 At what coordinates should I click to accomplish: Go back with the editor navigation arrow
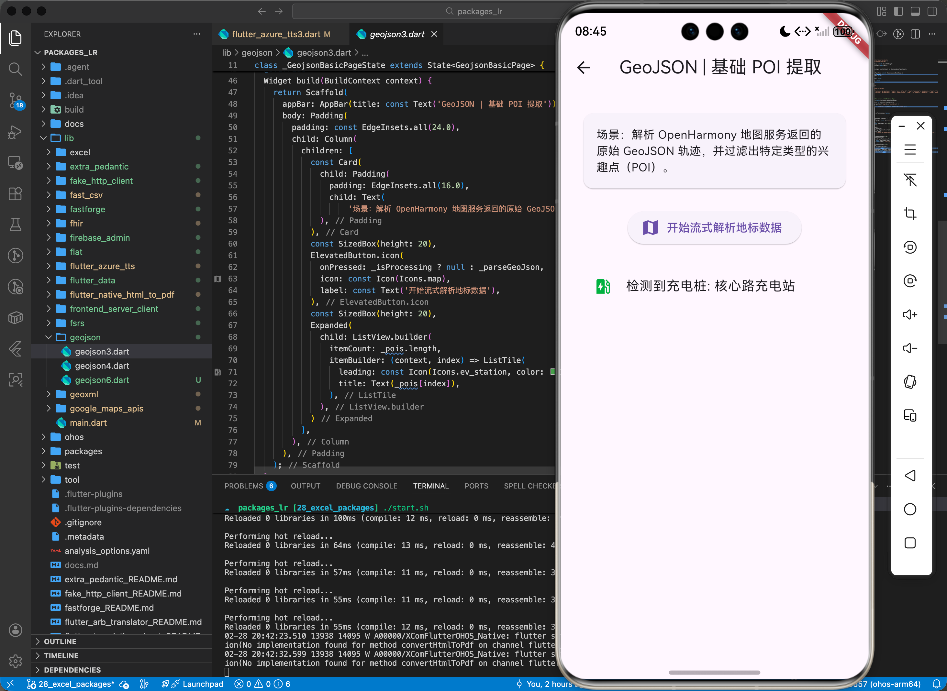pyautogui.click(x=262, y=11)
